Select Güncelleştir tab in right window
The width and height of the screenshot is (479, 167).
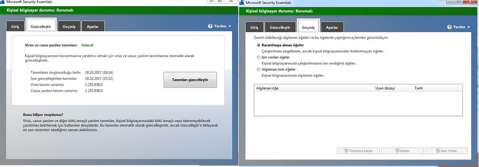(x=280, y=27)
